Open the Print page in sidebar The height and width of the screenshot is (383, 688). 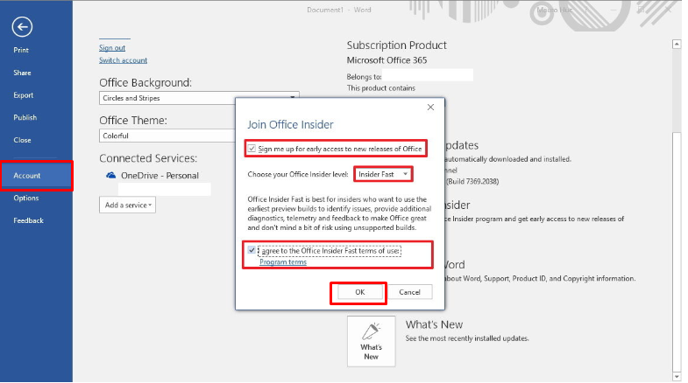[21, 50]
